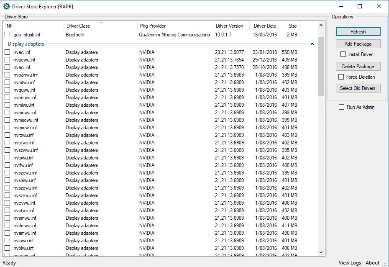The height and width of the screenshot is (267, 389).
Task: Check the nvpanwu.inf checkbox
Action: pyautogui.click(x=8, y=74)
